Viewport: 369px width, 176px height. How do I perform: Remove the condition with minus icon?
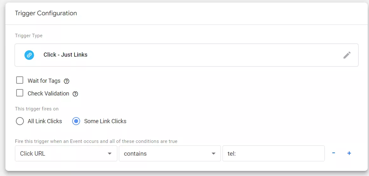coord(333,153)
